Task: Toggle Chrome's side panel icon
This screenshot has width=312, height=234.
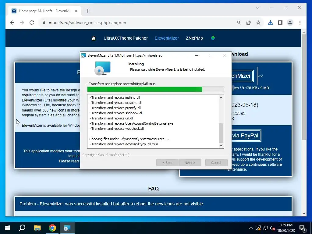Action: tap(280, 23)
